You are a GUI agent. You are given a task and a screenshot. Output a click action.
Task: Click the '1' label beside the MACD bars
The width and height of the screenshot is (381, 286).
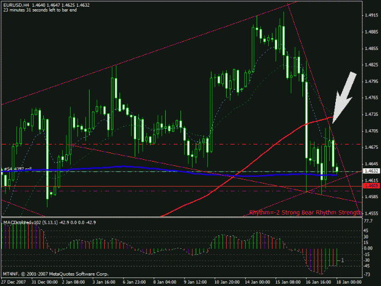pyautogui.click(x=343, y=260)
